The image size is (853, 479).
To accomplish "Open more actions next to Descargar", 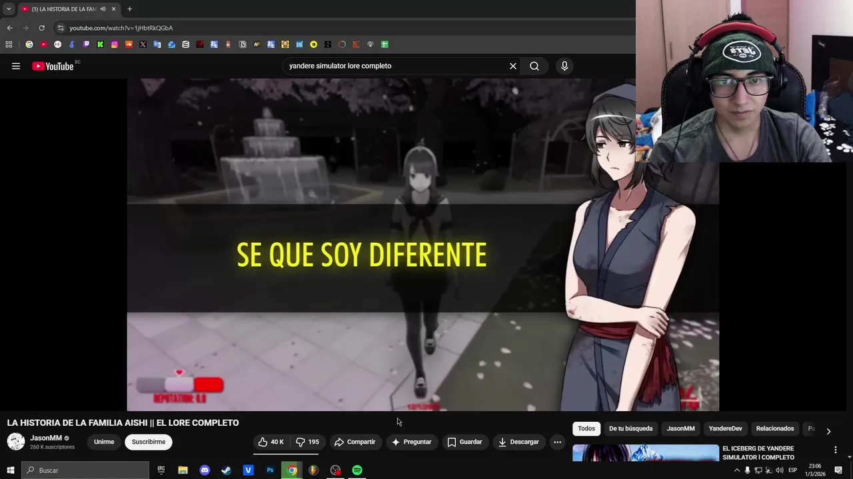I will pos(558,442).
